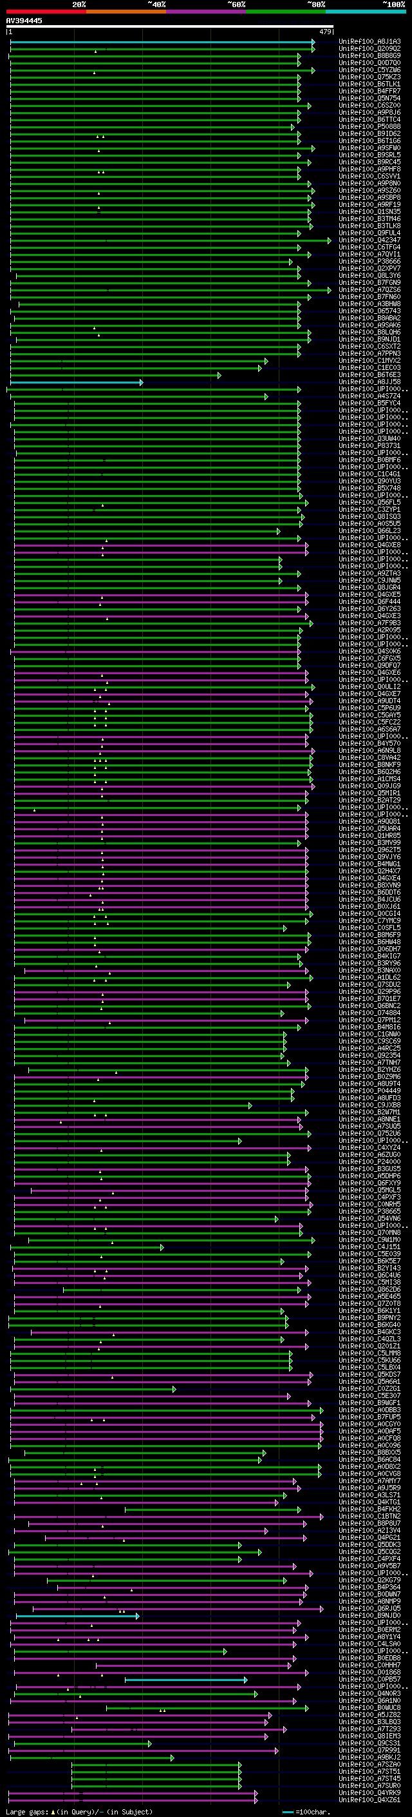412x1817 pixels.
Task: Click the purple ~60% identity legend bar
Action: [205, 12]
